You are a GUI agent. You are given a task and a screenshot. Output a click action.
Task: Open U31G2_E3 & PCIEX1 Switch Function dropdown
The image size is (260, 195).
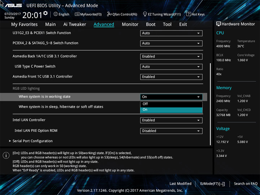click(171, 33)
